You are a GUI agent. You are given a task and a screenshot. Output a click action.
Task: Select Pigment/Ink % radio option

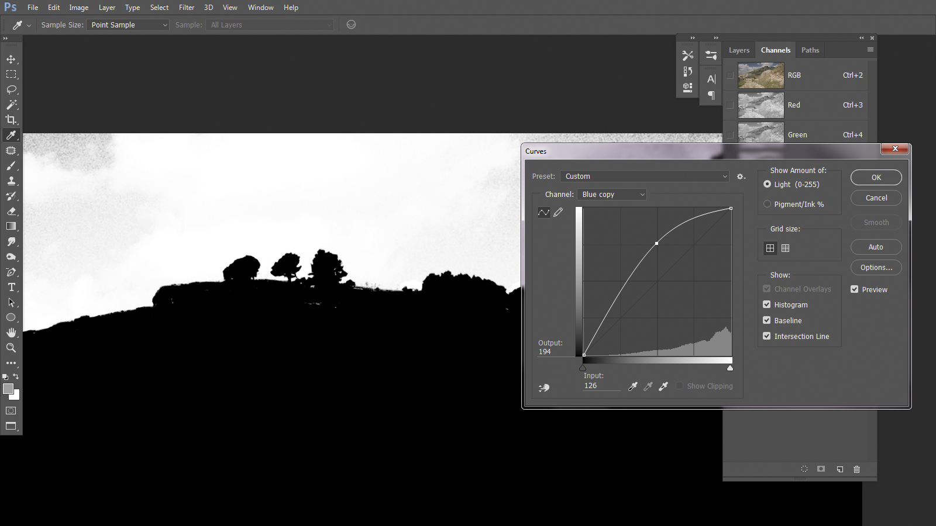point(768,204)
